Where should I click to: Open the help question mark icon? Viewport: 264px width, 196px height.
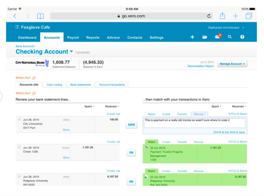pyautogui.click(x=242, y=37)
